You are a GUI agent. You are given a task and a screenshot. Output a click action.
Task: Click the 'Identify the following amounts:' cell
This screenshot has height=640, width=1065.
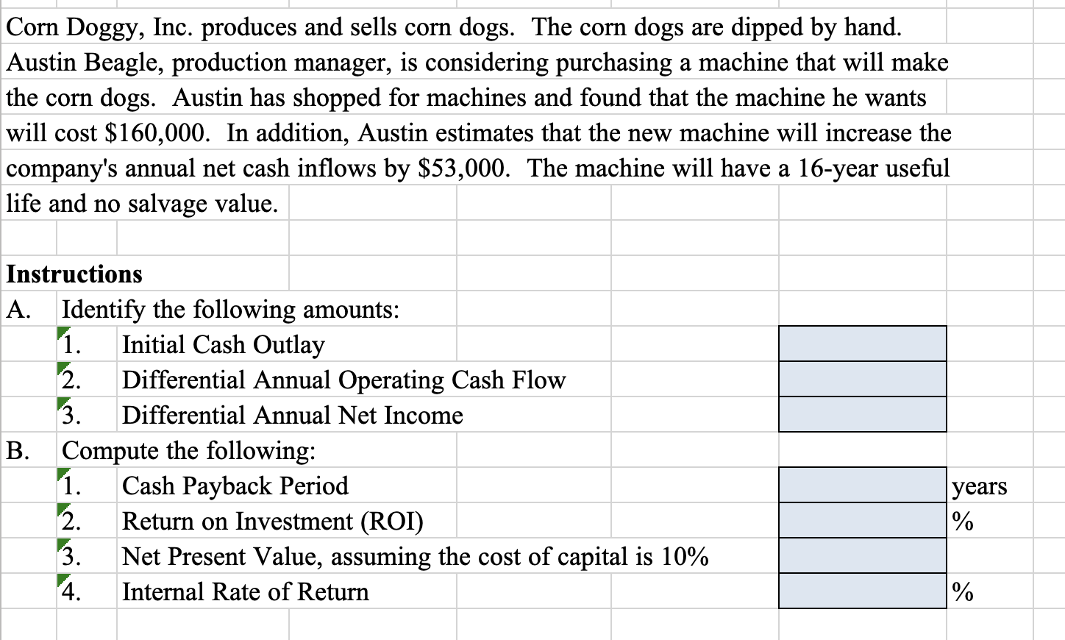pos(231,310)
